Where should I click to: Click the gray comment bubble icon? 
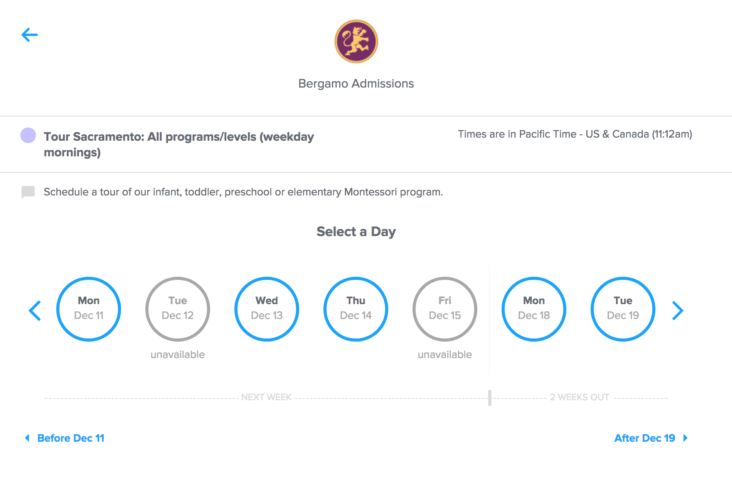pyautogui.click(x=28, y=192)
